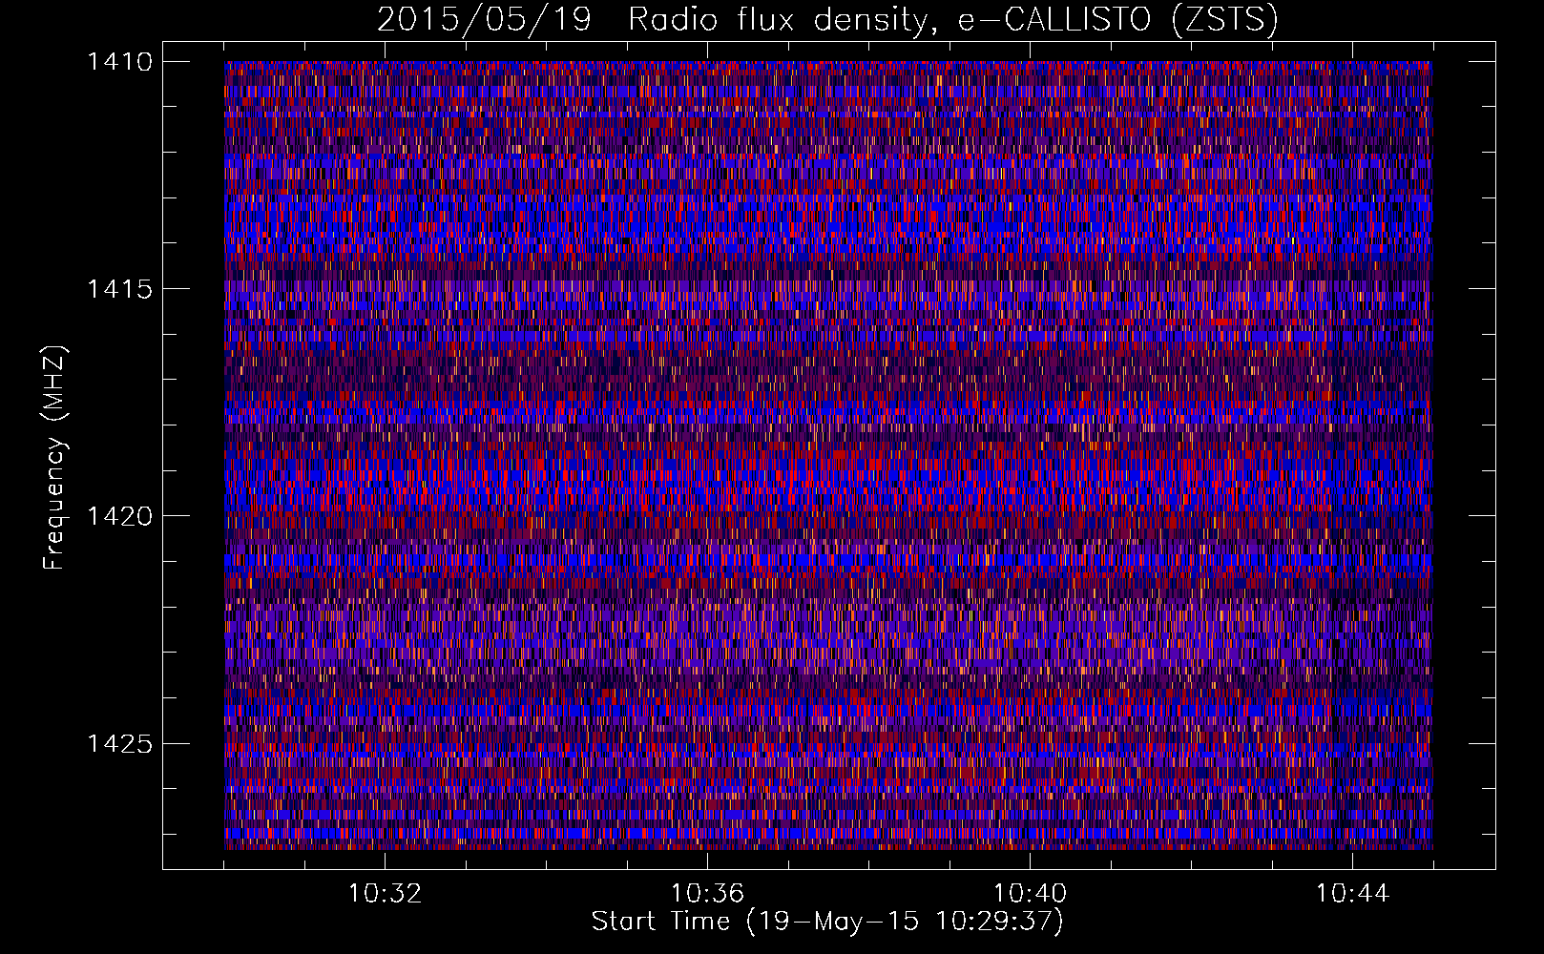This screenshot has width=1544, height=954.
Task: Click the '10:36' time axis label
Action: (707, 894)
